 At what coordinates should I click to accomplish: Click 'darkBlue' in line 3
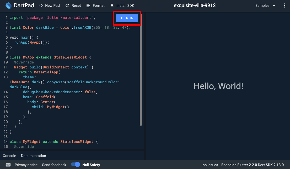pyautogui.click(x=45, y=27)
